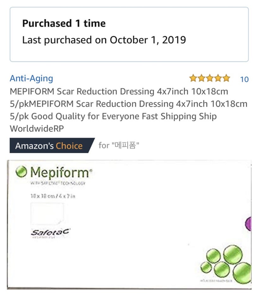Tap the Amazon's Choice badge
The image size is (253, 306).
coord(51,146)
